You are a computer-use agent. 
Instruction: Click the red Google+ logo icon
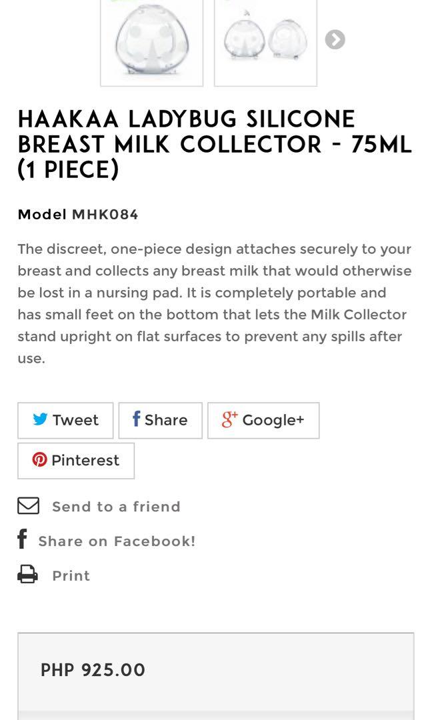click(229, 419)
